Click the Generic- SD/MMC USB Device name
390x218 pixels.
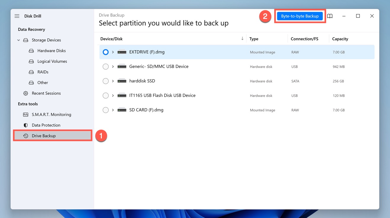point(159,67)
